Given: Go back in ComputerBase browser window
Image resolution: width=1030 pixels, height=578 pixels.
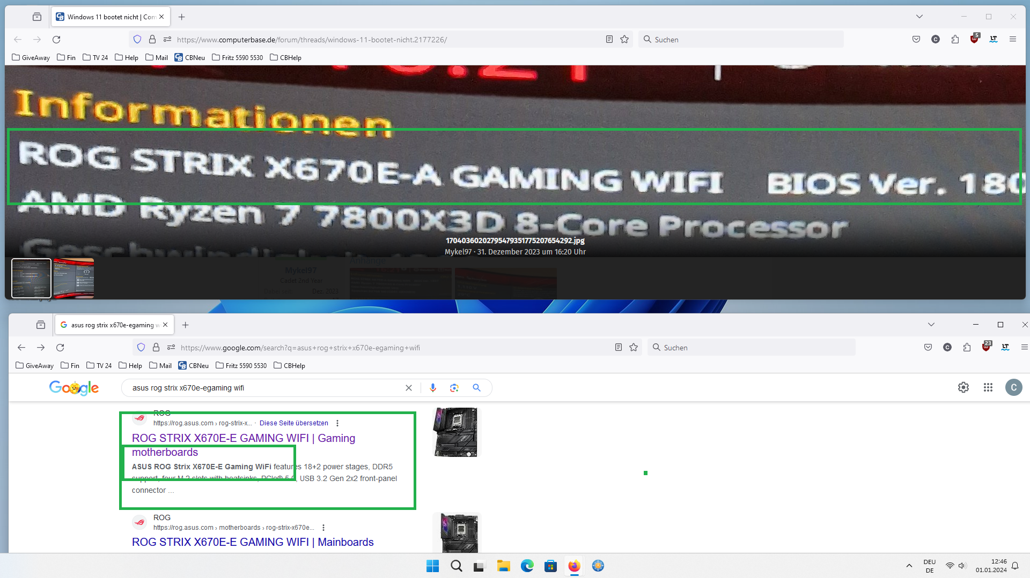Looking at the screenshot, I should (x=18, y=39).
